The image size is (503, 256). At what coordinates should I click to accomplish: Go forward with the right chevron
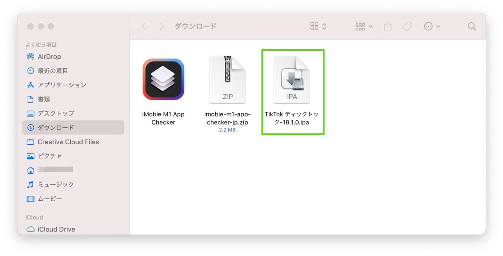pos(162,26)
